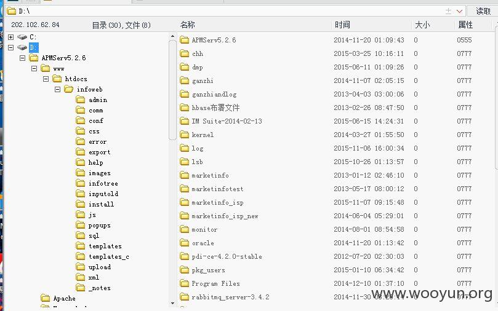Screen dimensions: 498x311
Task: Expand the C: drive node
Action: point(11,37)
